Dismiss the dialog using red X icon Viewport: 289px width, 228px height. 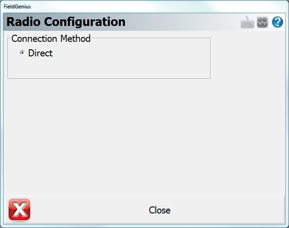pos(19,210)
